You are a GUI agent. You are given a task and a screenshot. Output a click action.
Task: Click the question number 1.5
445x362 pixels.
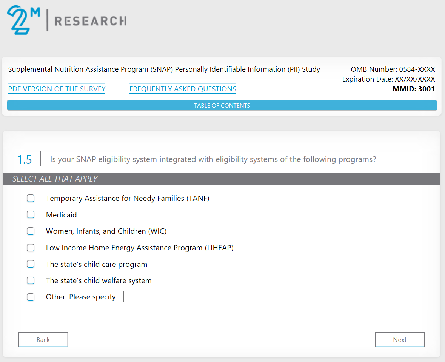[x=25, y=160]
